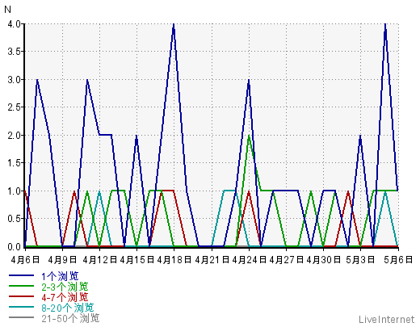Screen dimensions: 420x327
Task: Select the 1个浏览 legend label
Action: click(60, 276)
